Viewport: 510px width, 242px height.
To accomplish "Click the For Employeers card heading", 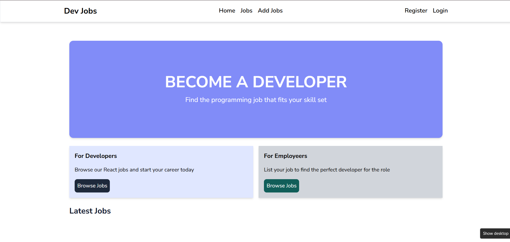I will click(x=285, y=156).
